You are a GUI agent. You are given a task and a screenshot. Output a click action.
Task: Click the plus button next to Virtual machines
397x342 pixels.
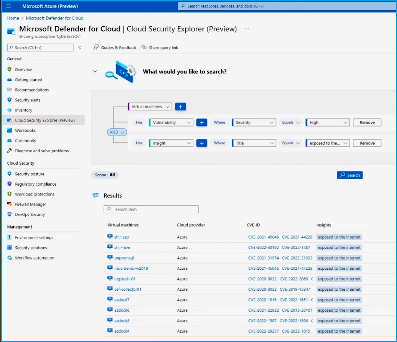coord(181,107)
